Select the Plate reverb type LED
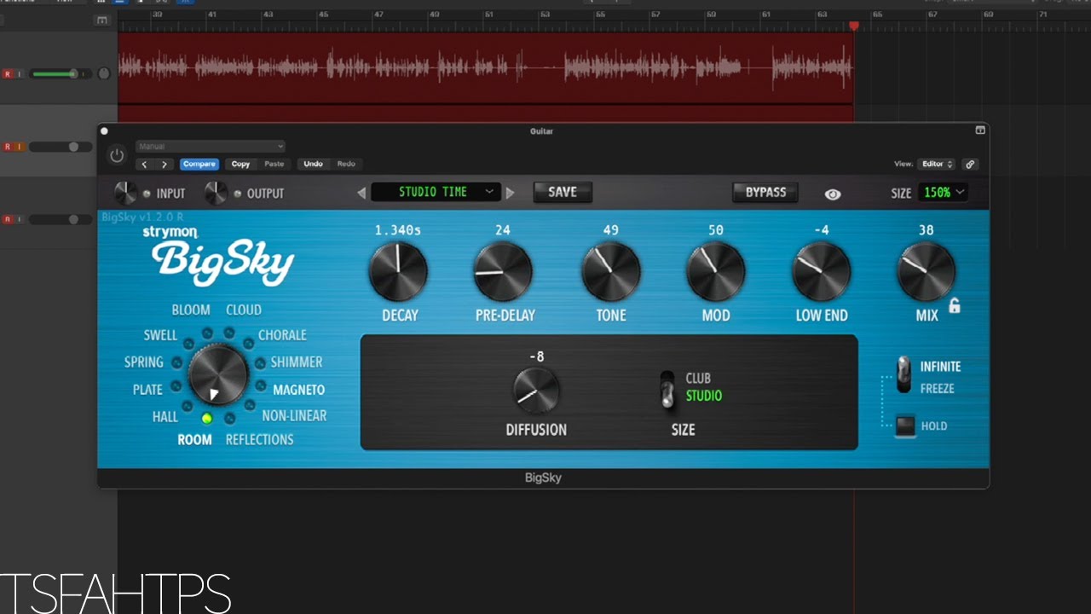Viewport: 1091px width, 614px height. (x=176, y=386)
